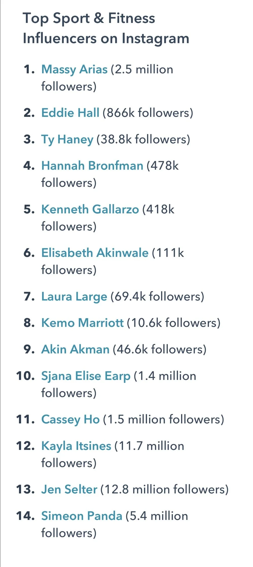Open the Ty Haney link
Image resolution: width=253 pixels, height=567 pixels.
click(x=67, y=140)
